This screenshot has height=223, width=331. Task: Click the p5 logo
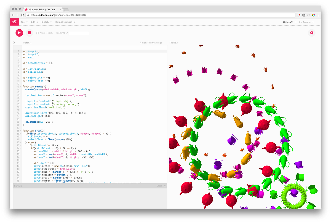click(14, 22)
